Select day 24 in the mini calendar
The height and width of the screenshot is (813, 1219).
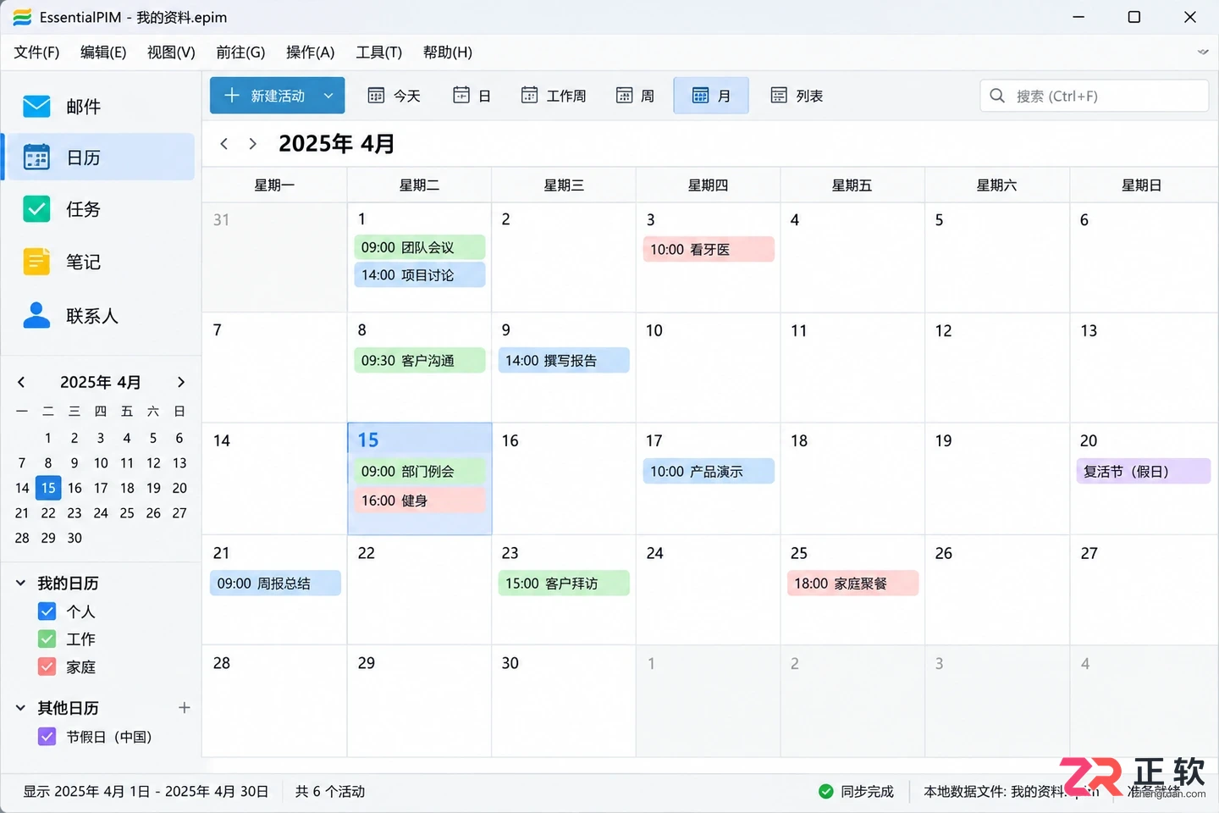pos(101,513)
